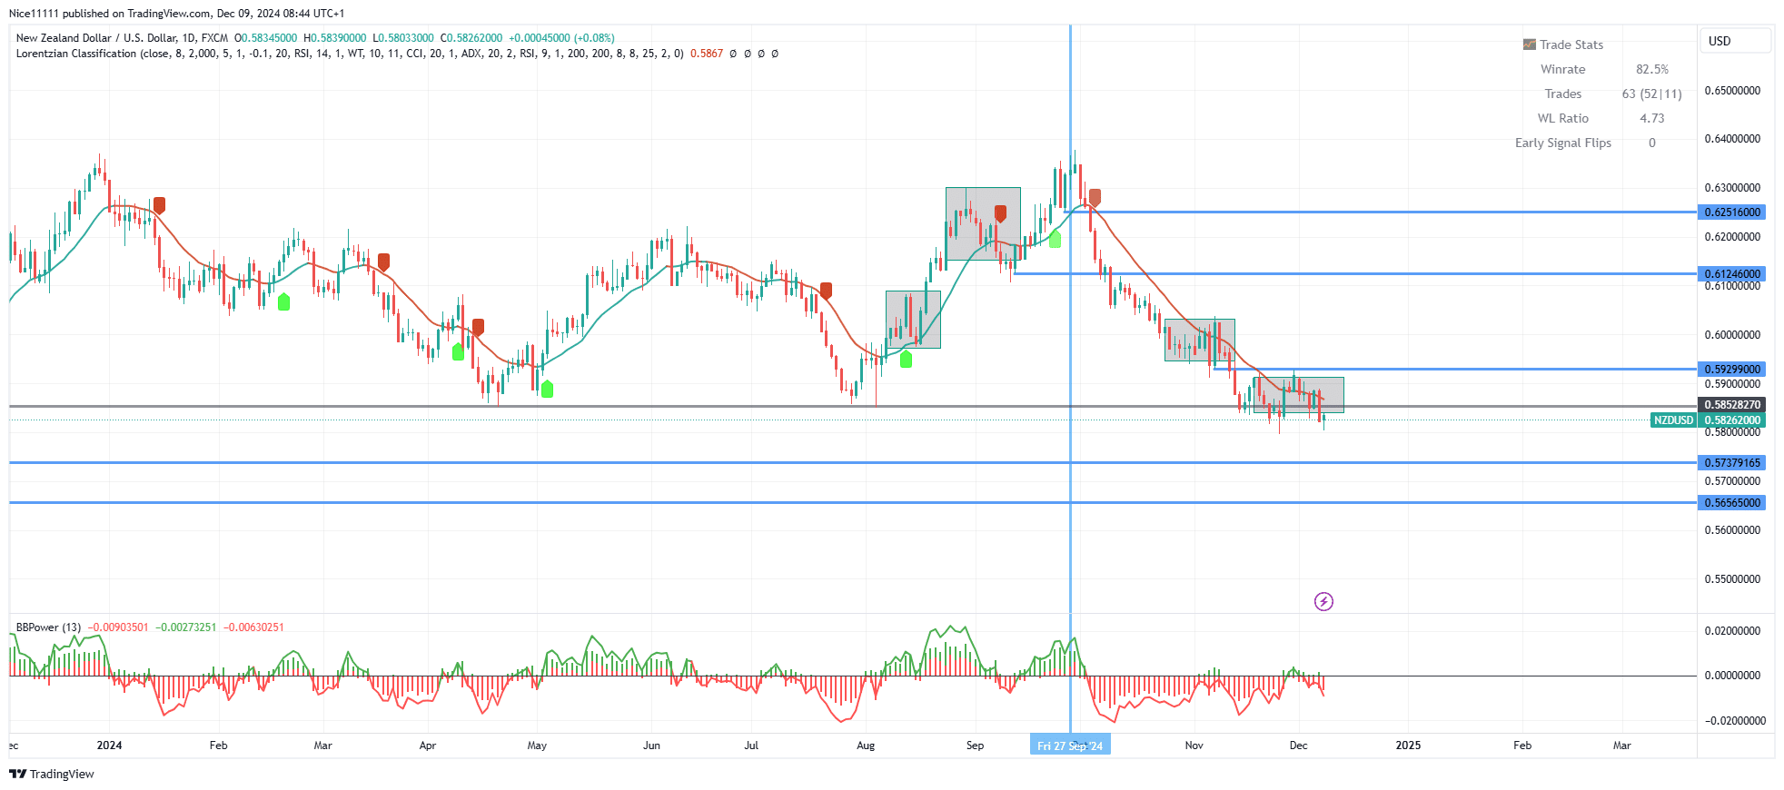Click the red sell signal marker in mid-March
Image resolution: width=1784 pixels, height=790 pixels.
pos(384,262)
